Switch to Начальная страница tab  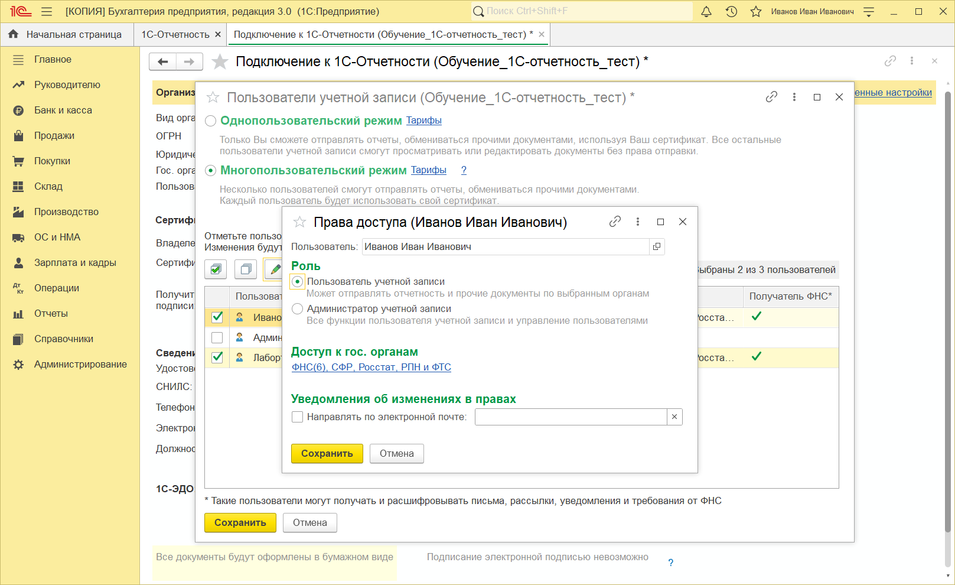74,34
